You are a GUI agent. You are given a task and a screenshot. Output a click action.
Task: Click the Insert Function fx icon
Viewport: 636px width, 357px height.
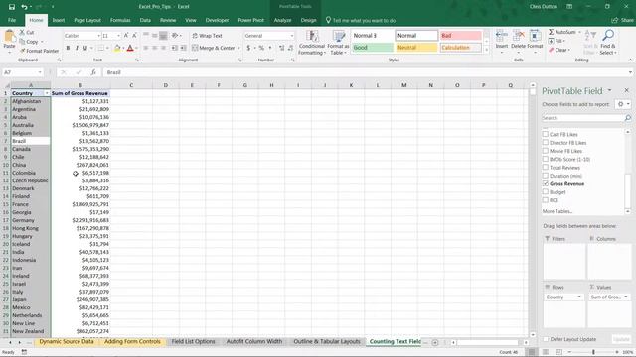point(93,72)
